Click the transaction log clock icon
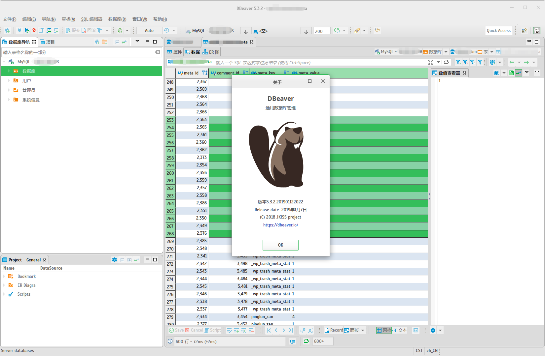545x356 pixels. 167,30
